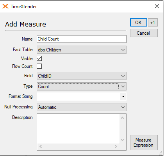Click the Description scroll left arrow
Viewport: 164px width, 156px height.
pos(41,147)
